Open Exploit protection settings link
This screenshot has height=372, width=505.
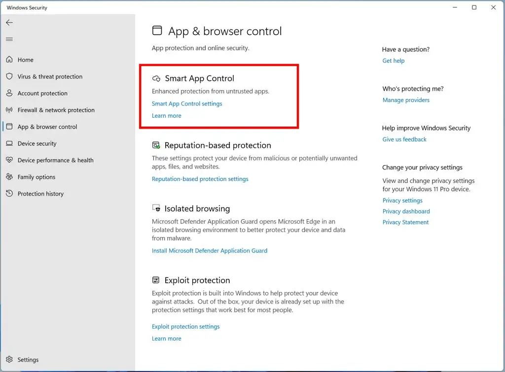point(185,326)
